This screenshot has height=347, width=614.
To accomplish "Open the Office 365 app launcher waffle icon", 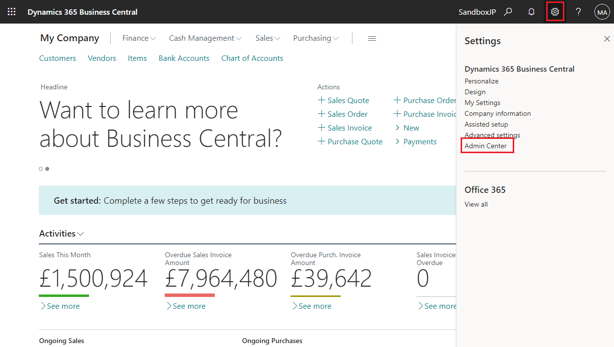I will coord(11,11).
